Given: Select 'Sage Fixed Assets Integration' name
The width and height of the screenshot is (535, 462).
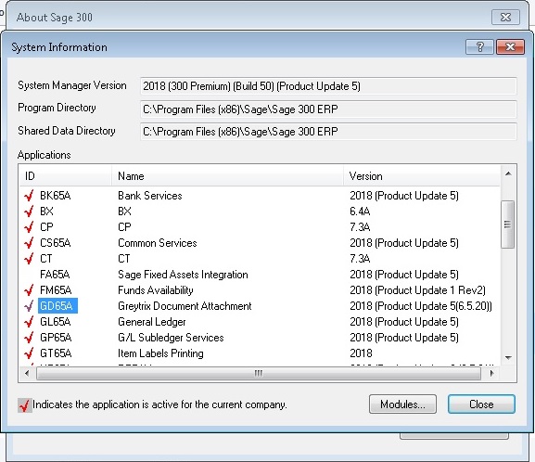Looking at the screenshot, I should pos(183,275).
